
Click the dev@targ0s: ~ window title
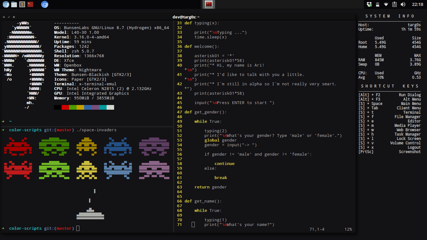pos(186,17)
